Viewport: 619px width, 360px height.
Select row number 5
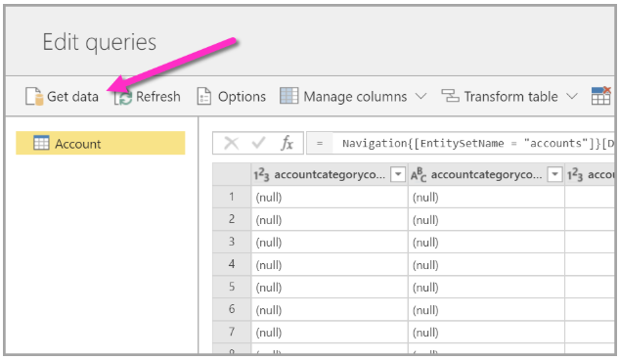232,287
